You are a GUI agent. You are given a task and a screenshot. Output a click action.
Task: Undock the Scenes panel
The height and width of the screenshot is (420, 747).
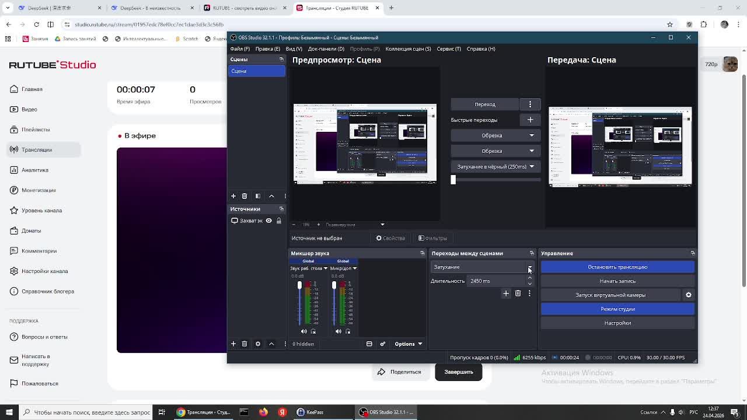click(281, 60)
